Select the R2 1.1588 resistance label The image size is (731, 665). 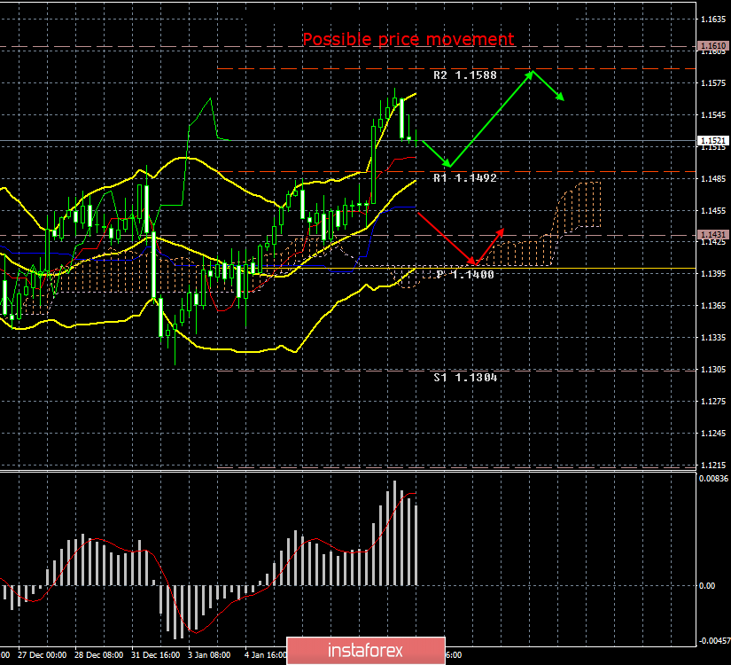click(x=465, y=75)
